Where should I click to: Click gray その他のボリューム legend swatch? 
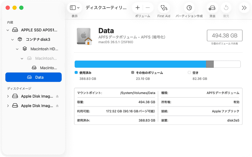(133, 73)
